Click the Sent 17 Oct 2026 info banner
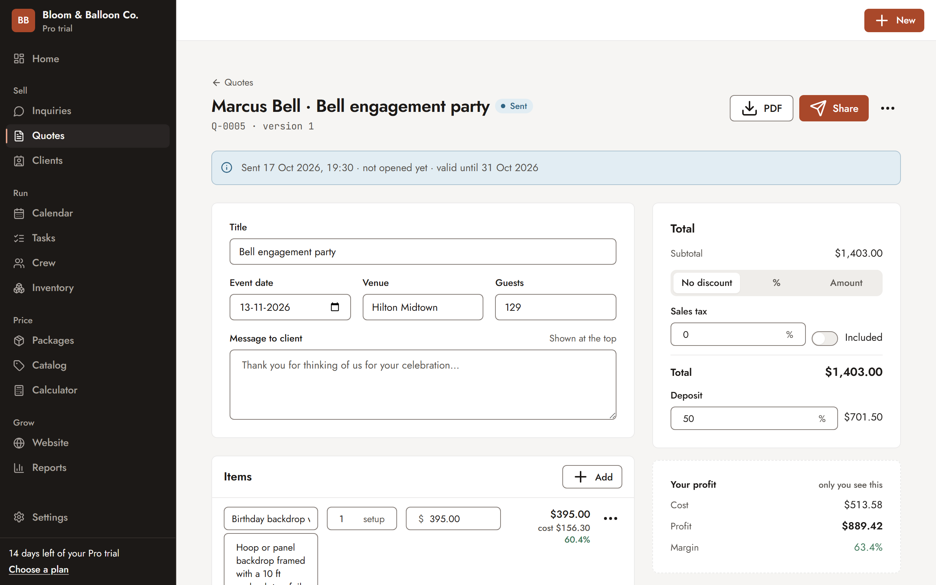The height and width of the screenshot is (585, 936). click(556, 168)
